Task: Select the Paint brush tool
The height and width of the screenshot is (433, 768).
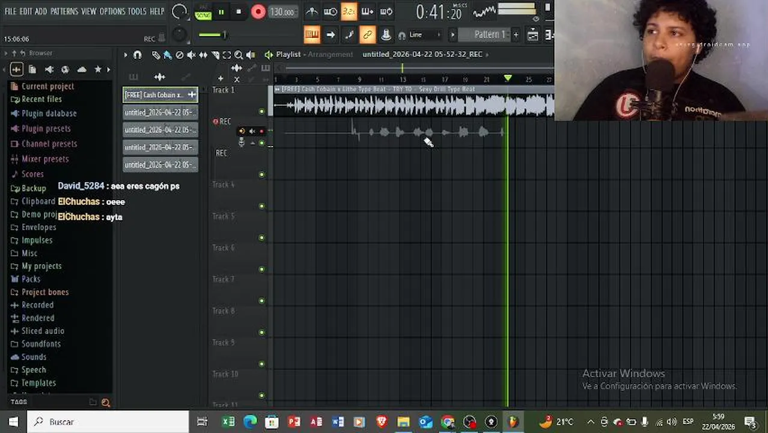Action: (168, 55)
